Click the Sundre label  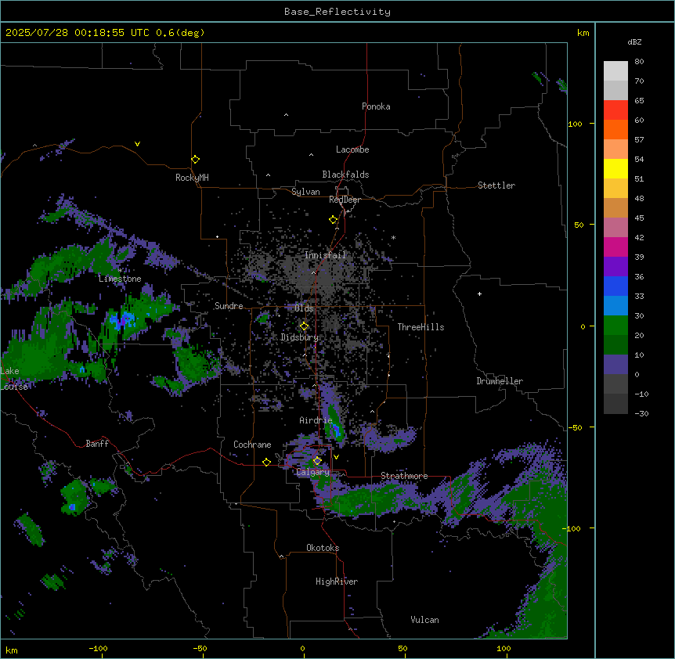[229, 306]
